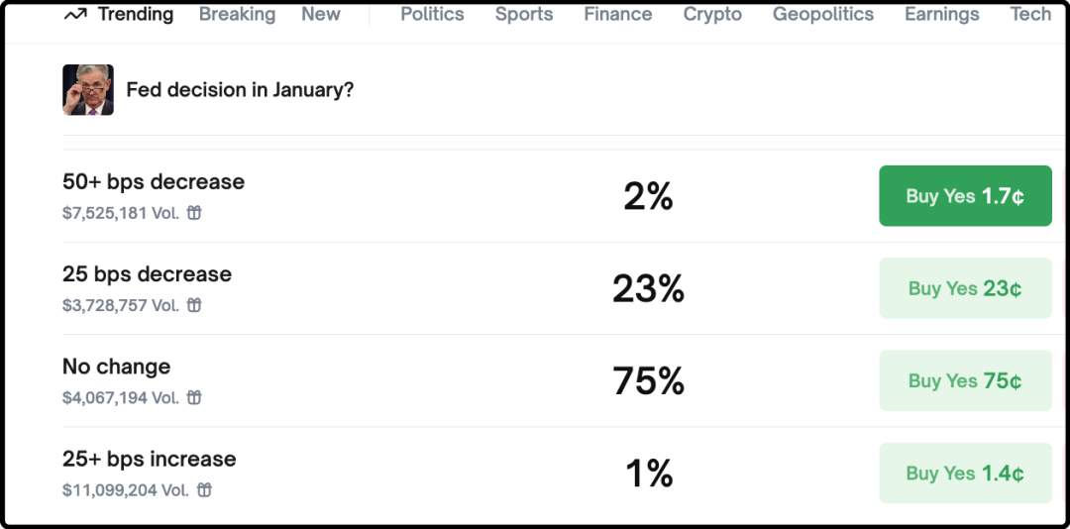Screen dimensions: 1070x529
Task: Open the New tab
Action: coord(320,15)
